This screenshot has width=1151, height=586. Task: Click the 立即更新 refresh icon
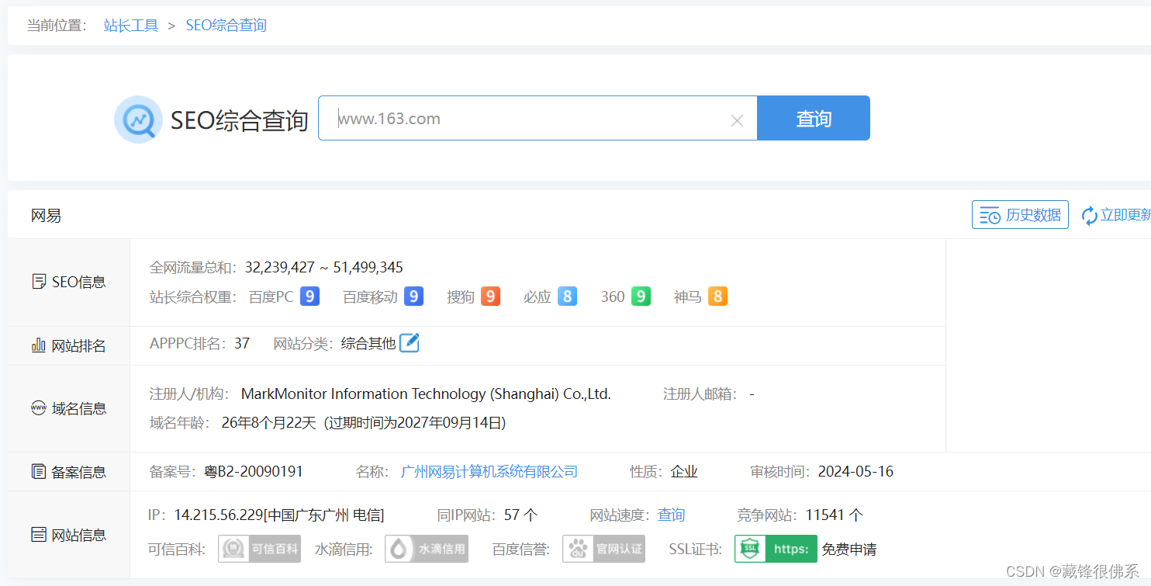(x=1090, y=216)
